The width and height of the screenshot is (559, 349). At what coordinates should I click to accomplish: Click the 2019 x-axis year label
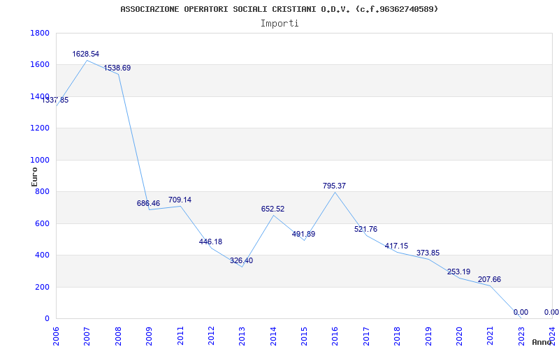pos(428,336)
